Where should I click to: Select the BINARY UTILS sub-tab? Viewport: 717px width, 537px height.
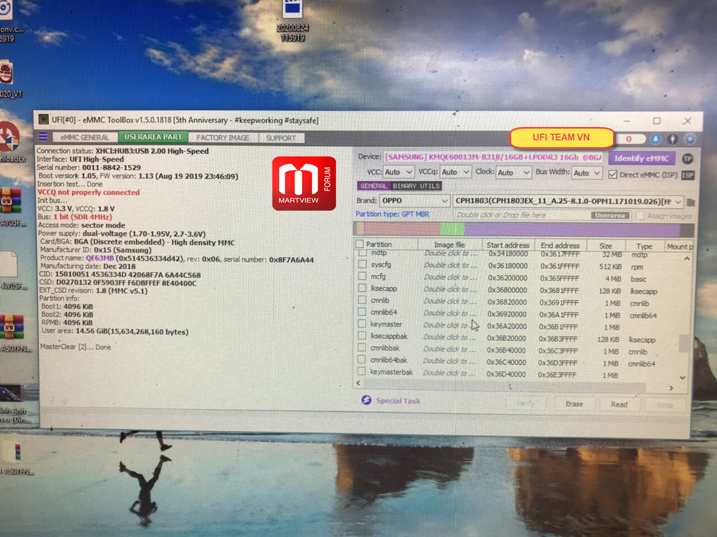click(x=416, y=186)
